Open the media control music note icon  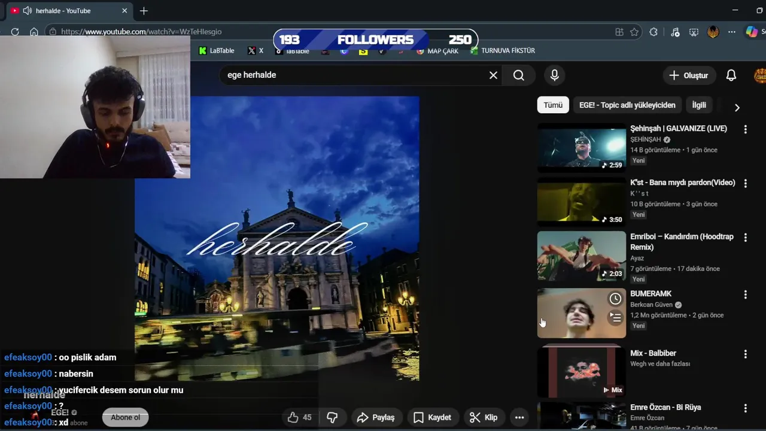click(x=675, y=32)
